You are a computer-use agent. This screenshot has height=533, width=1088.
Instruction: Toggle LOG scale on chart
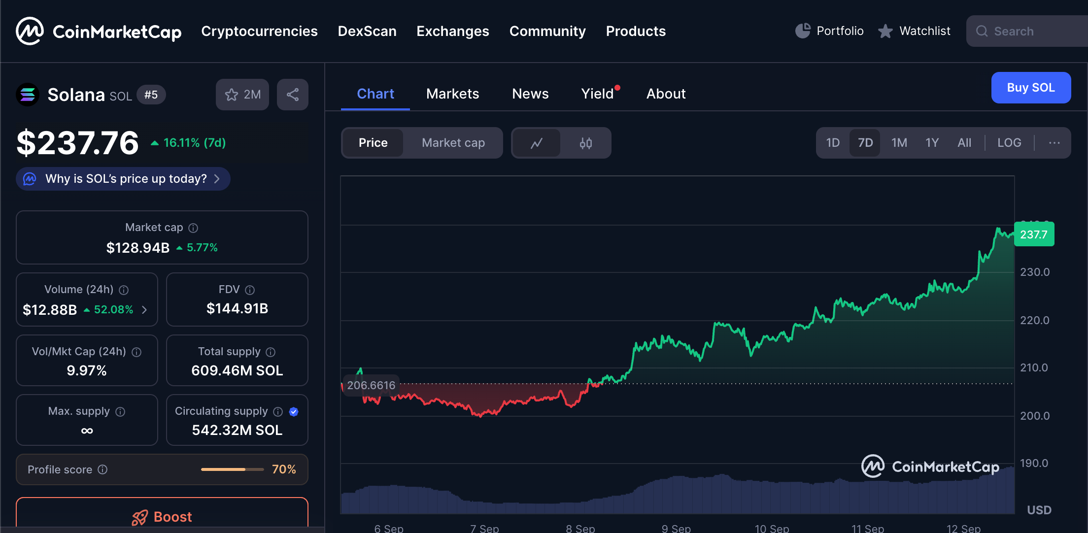pyautogui.click(x=1009, y=143)
